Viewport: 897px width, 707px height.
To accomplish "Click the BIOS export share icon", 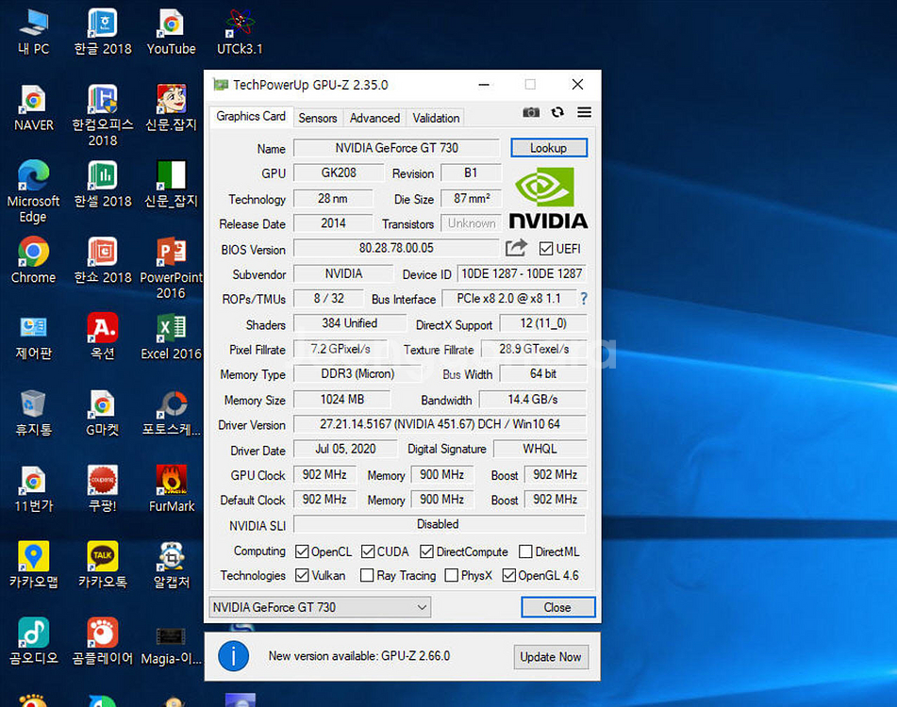I will 516,248.
